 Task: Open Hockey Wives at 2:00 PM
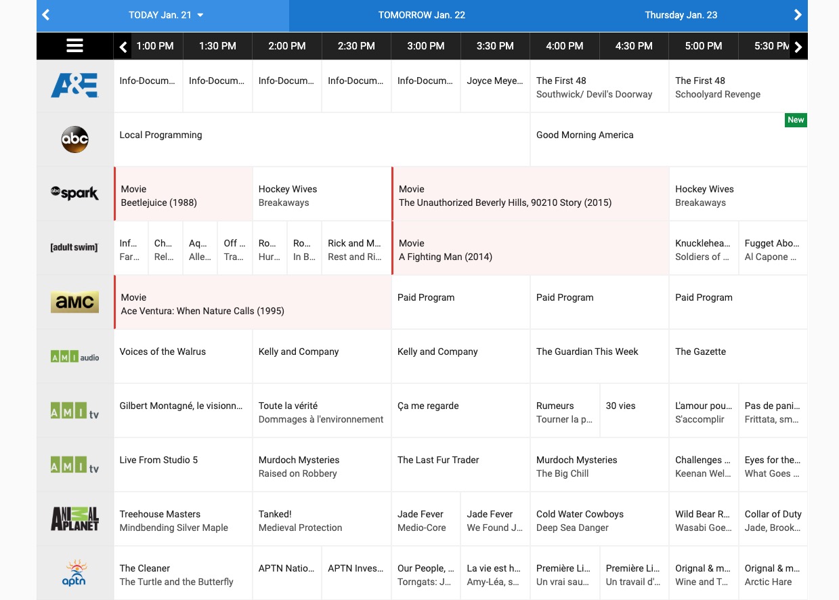[322, 194]
